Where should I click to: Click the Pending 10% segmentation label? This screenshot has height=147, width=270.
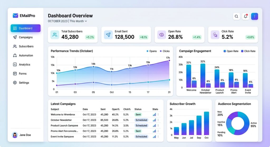click(221, 134)
